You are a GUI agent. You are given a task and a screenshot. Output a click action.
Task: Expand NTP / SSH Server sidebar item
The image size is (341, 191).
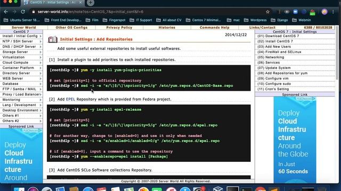point(21,41)
